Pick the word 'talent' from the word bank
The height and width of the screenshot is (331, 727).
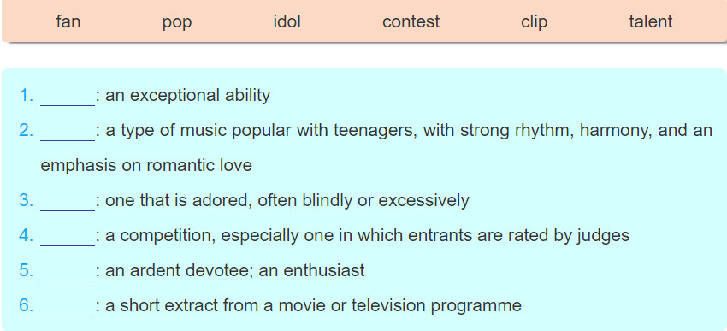tap(651, 21)
